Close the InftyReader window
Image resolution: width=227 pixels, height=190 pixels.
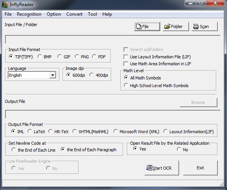[215, 3]
